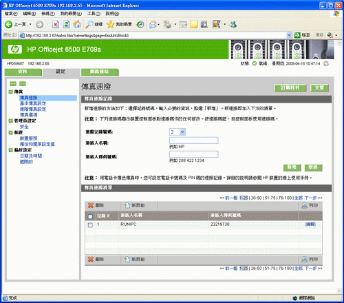This screenshot has height=303, width=344.
Task: Open the 工具(T) menu
Action: [94, 14]
